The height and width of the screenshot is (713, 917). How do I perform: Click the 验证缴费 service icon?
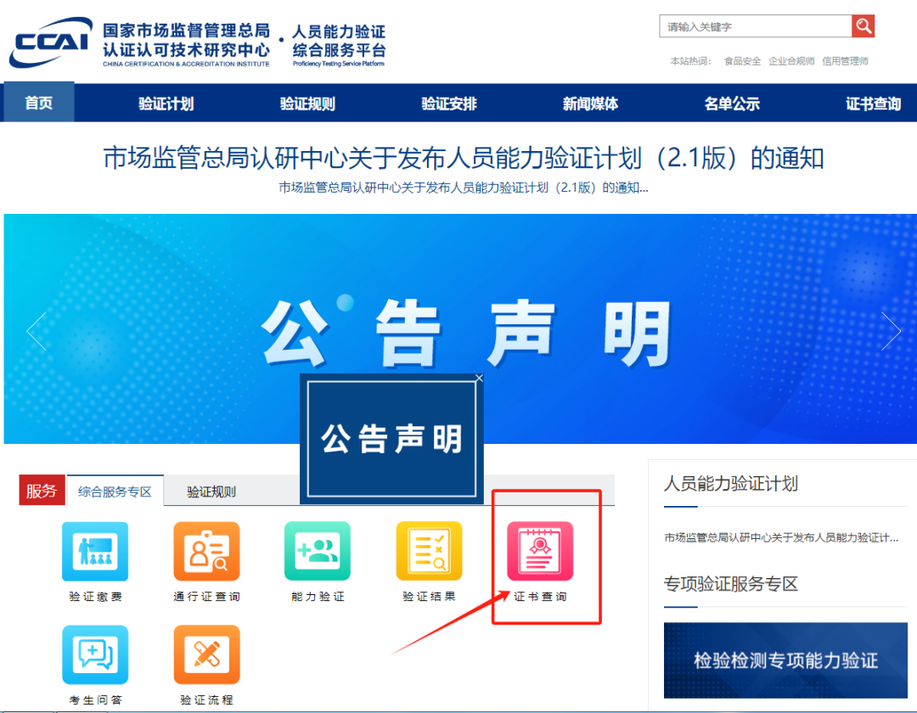(95, 551)
